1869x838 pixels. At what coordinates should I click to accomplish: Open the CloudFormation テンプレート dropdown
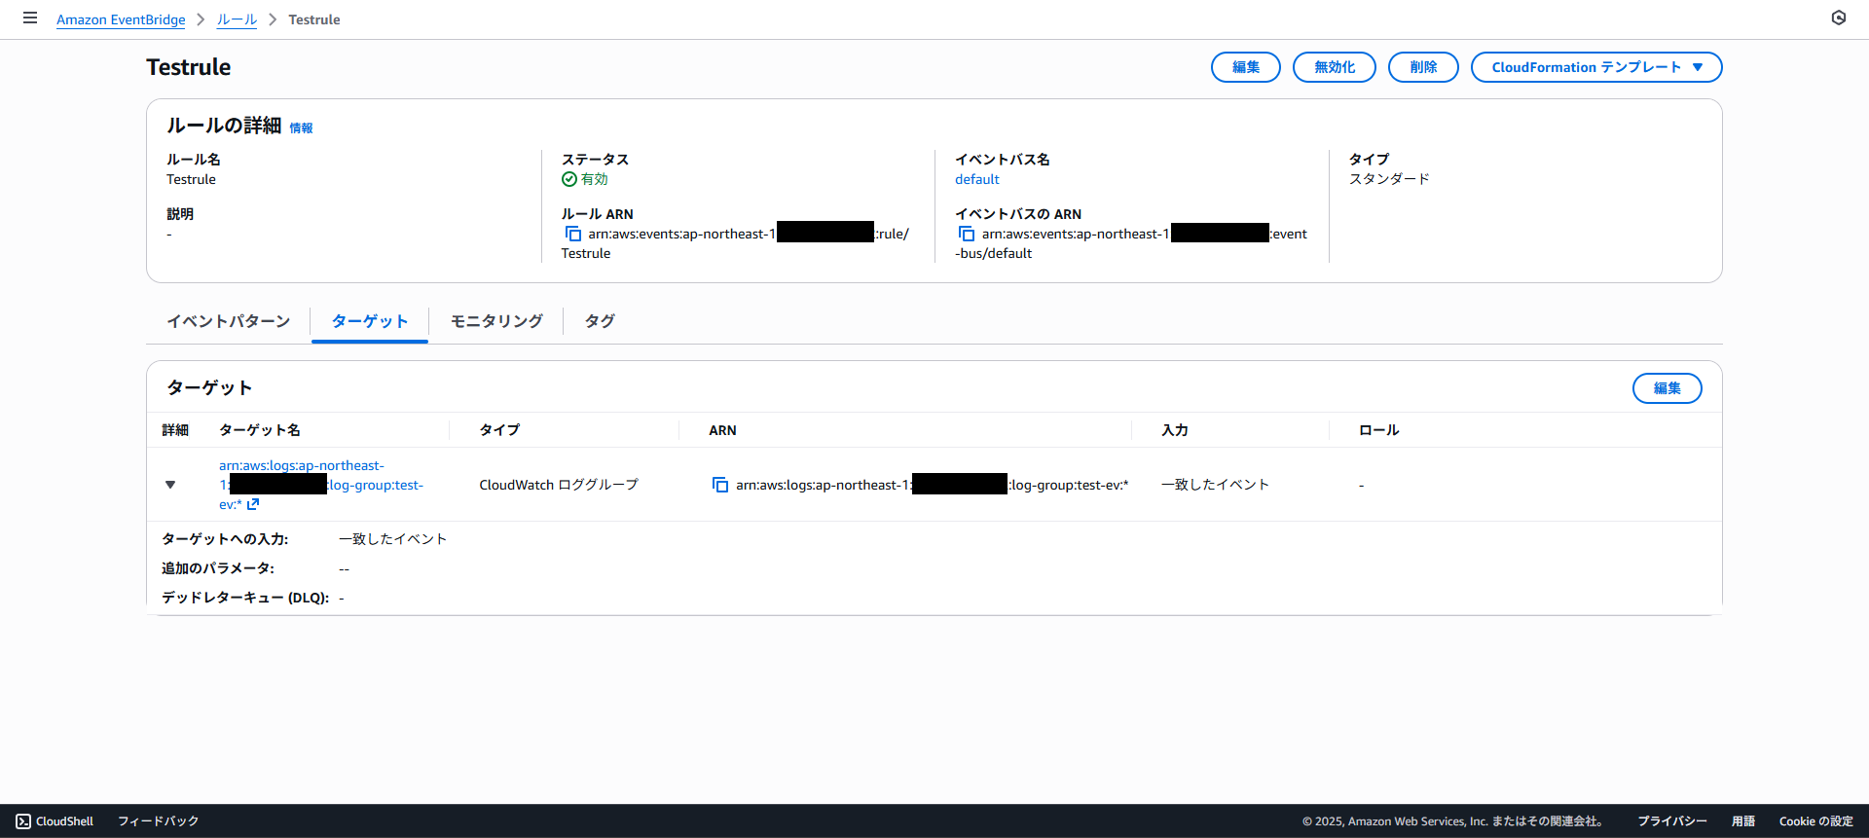click(1595, 67)
